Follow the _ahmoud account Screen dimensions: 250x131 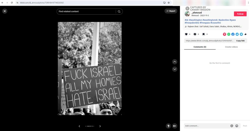point(240,14)
